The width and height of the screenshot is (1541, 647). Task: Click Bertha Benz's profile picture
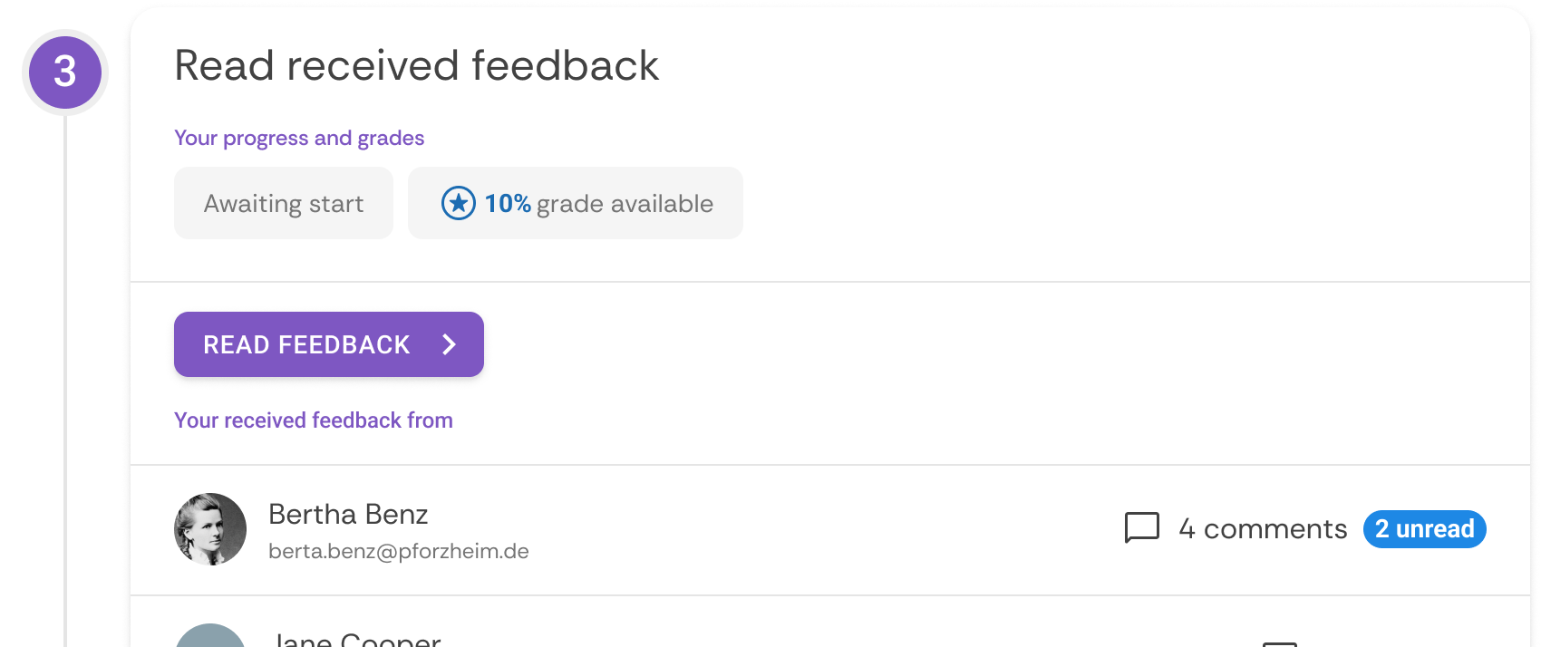[x=209, y=528]
